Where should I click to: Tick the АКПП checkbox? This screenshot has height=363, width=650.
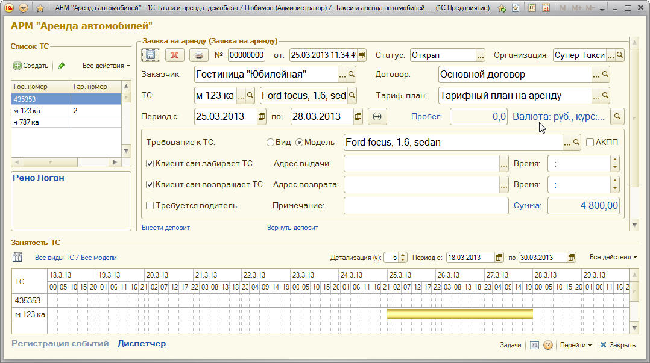[590, 143]
